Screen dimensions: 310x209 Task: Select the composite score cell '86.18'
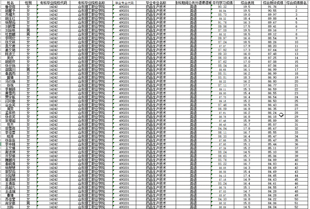click(273, 117)
